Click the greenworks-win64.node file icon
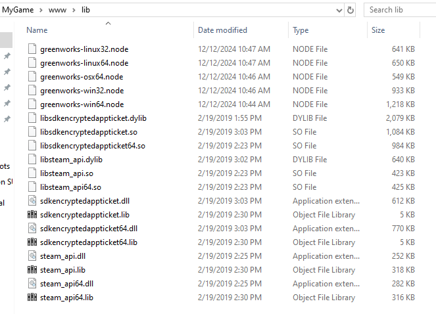Screen dimensions: 436x314 pyautogui.click(x=32, y=104)
